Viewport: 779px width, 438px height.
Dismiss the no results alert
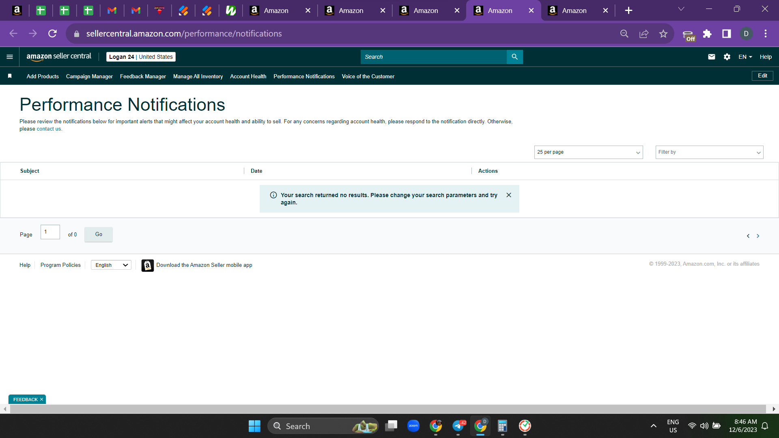(x=509, y=195)
